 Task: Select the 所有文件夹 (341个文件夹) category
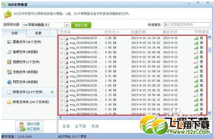(x=29, y=102)
